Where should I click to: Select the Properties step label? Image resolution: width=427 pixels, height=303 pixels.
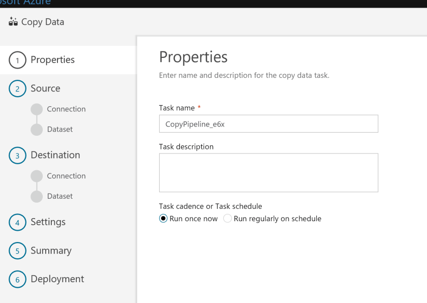[x=53, y=59]
